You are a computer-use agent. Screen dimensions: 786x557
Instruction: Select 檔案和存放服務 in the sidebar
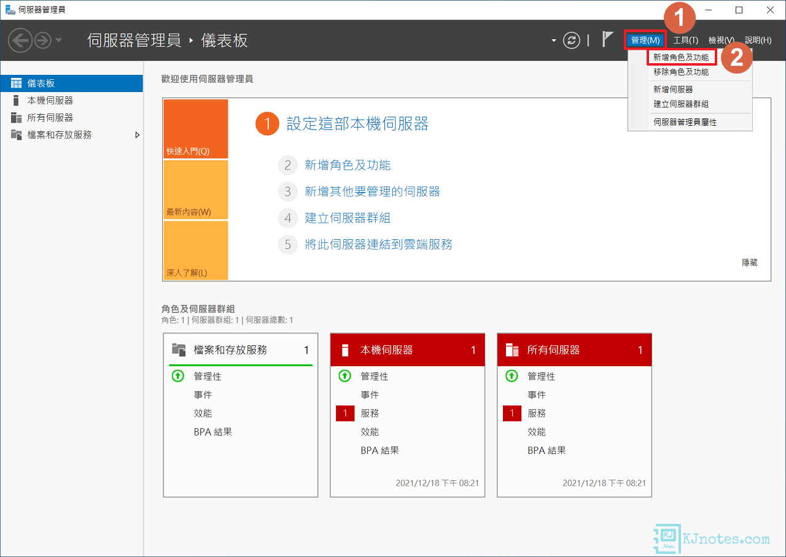71,135
